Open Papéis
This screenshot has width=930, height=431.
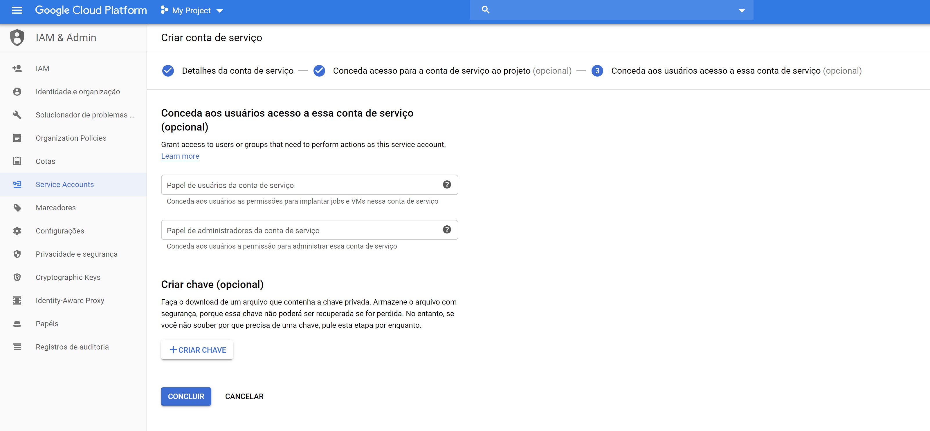73,323
